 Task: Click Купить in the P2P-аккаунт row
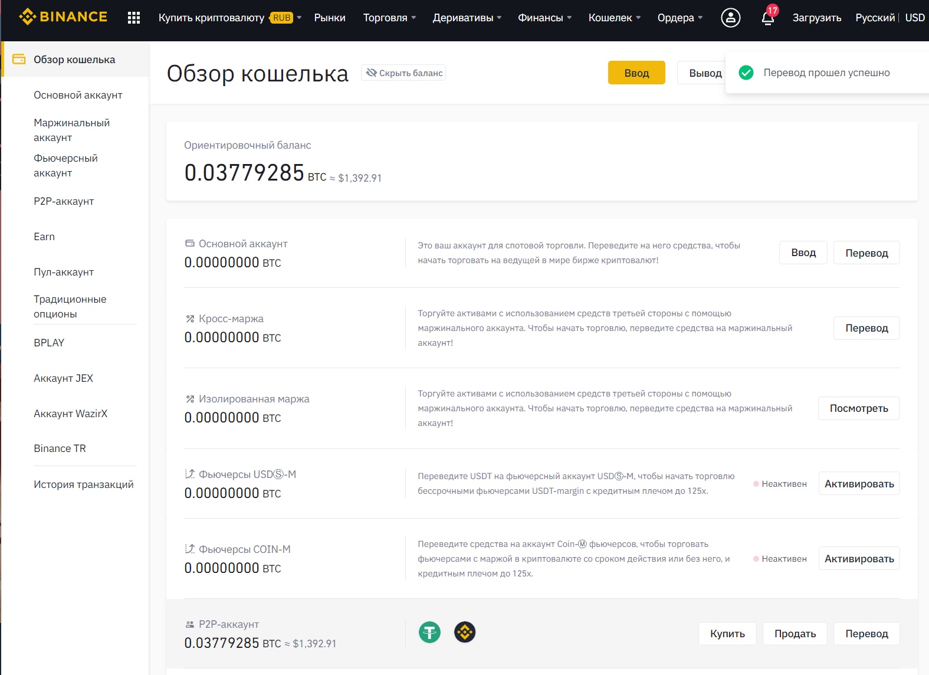point(727,634)
